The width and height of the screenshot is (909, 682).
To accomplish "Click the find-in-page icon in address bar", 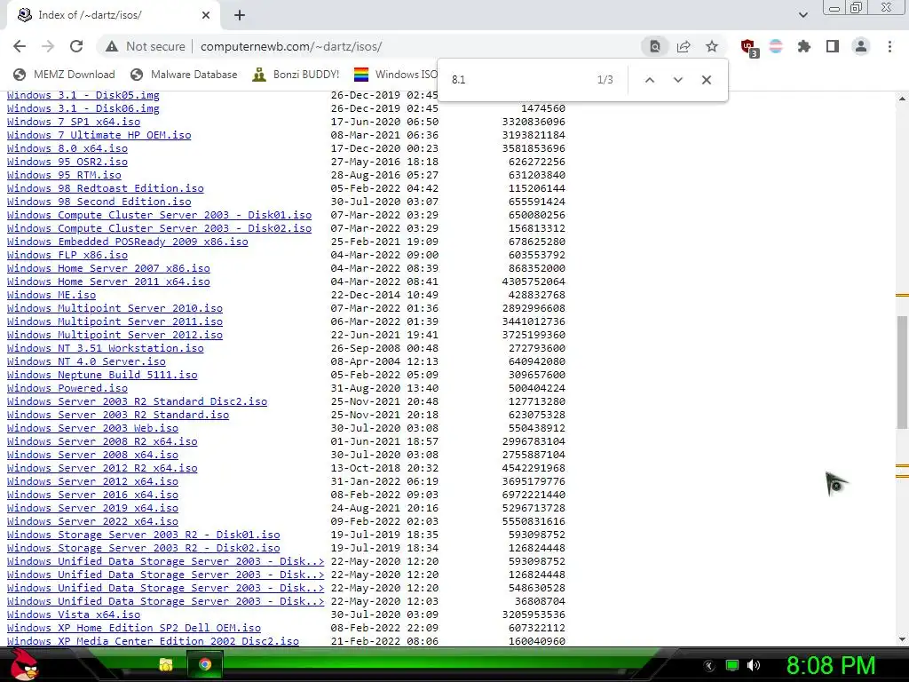I will pyautogui.click(x=655, y=46).
